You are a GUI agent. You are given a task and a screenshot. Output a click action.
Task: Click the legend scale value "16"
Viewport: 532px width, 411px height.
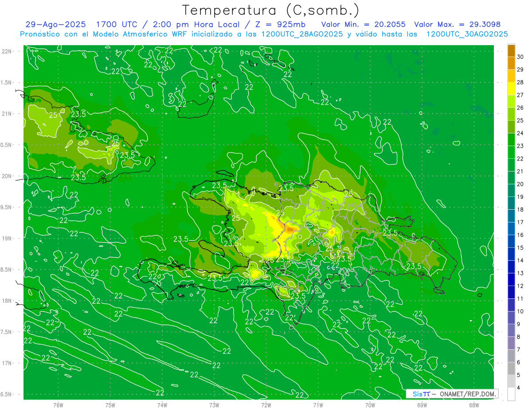[x=520, y=235]
